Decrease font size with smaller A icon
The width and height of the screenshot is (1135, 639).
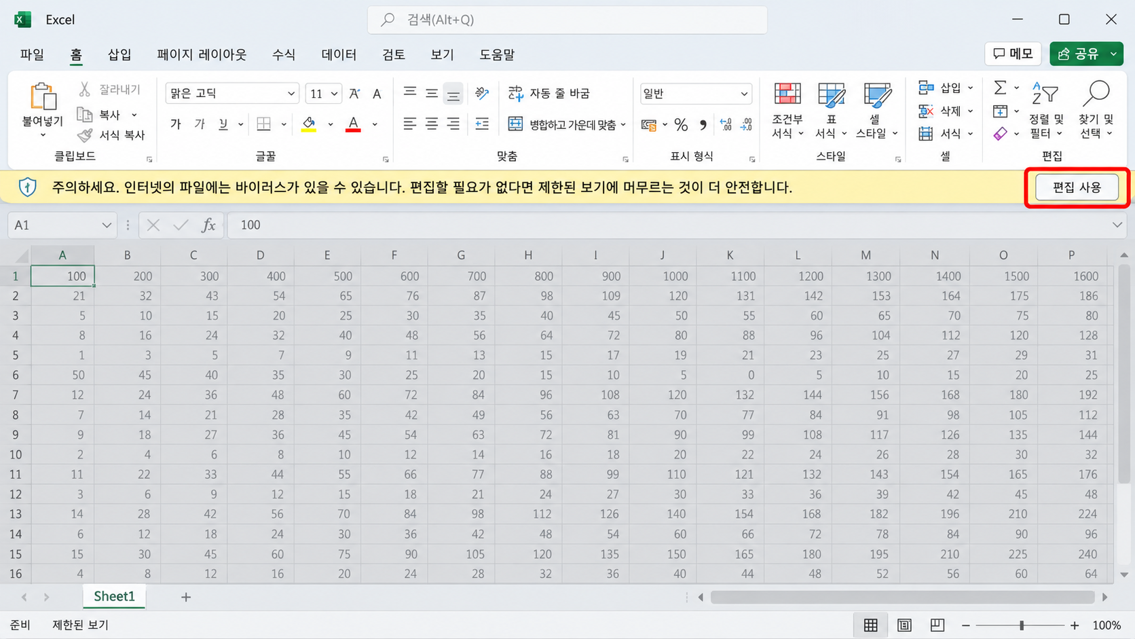click(x=377, y=94)
